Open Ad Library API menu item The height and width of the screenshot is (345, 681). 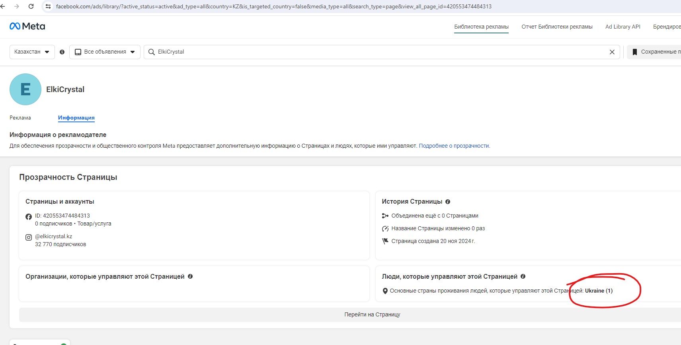[x=622, y=27]
